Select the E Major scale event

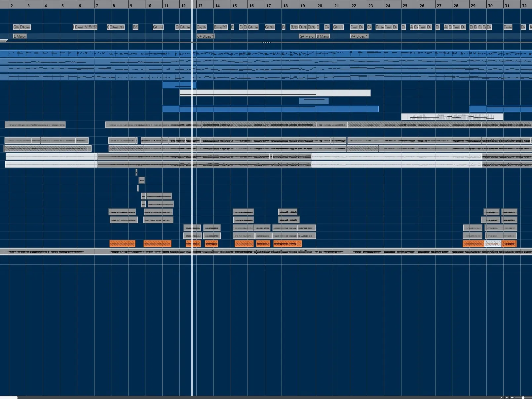20,36
